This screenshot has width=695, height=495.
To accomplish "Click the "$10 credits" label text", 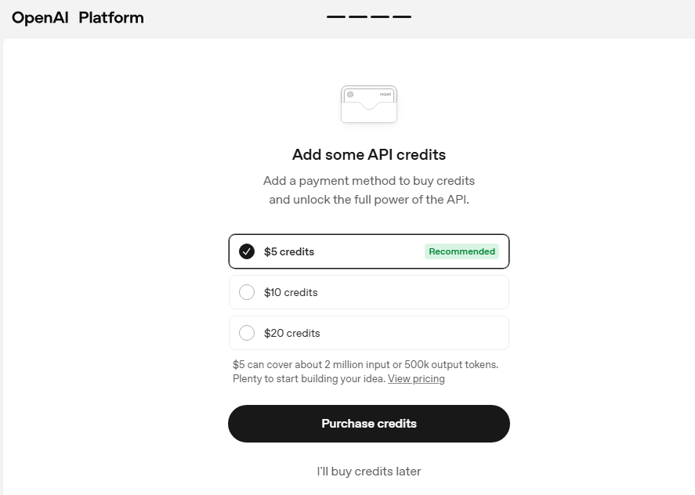I will (x=291, y=292).
